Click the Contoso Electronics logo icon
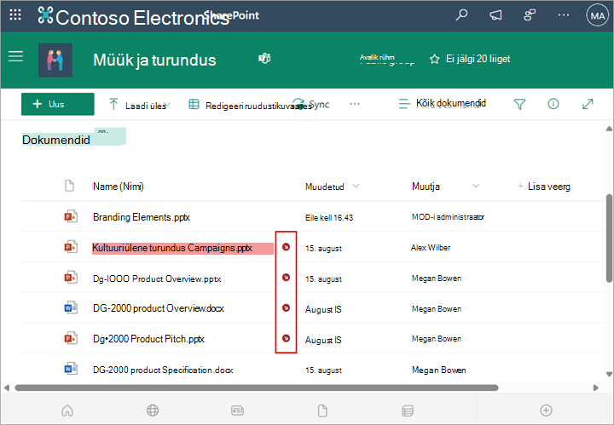 point(45,15)
